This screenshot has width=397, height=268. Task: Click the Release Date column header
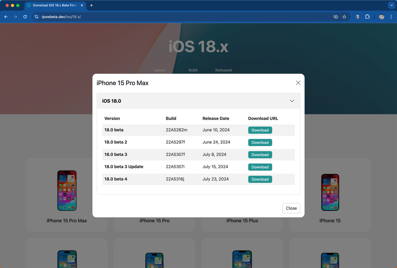click(216, 119)
